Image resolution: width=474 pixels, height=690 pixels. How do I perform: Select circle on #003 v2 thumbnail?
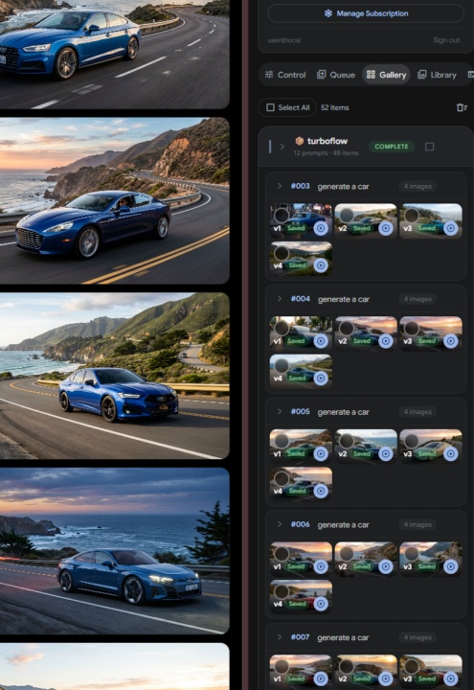[347, 216]
